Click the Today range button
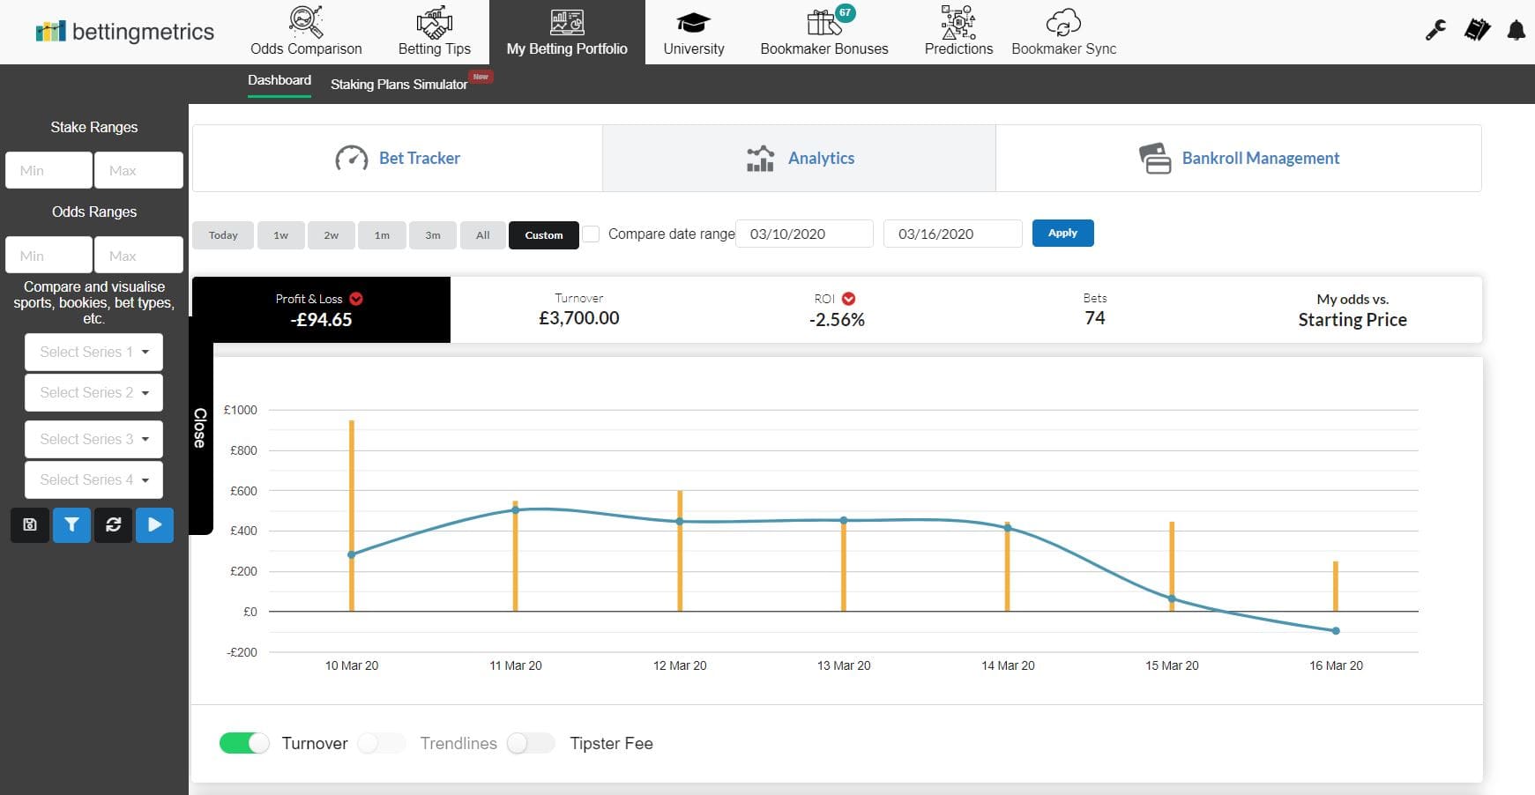This screenshot has height=795, width=1535. click(223, 235)
